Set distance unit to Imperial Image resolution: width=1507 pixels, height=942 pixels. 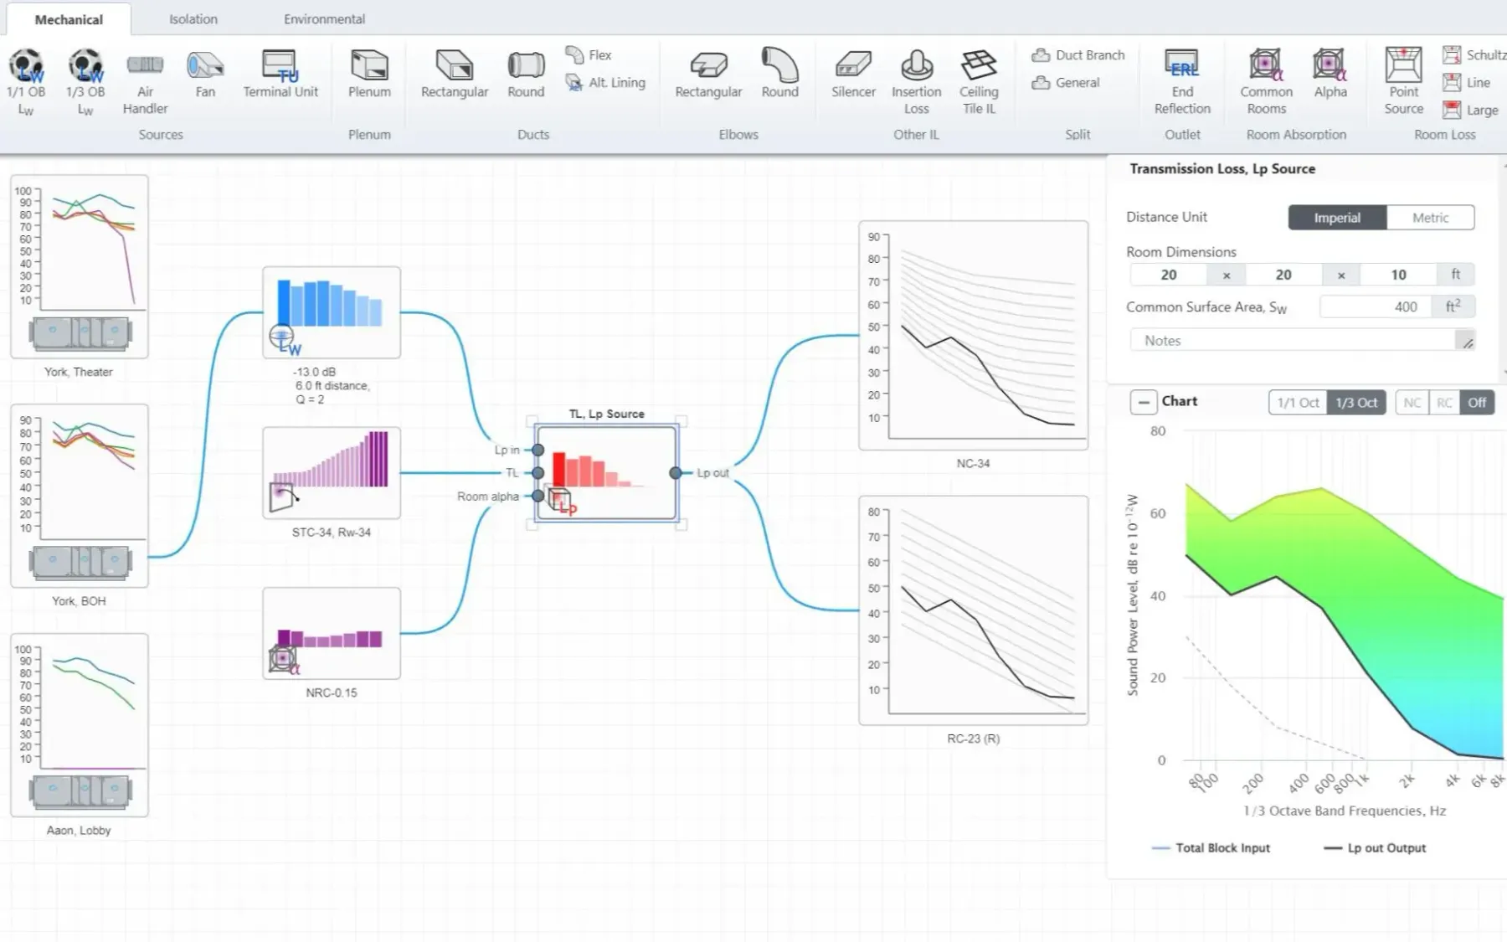click(x=1337, y=218)
